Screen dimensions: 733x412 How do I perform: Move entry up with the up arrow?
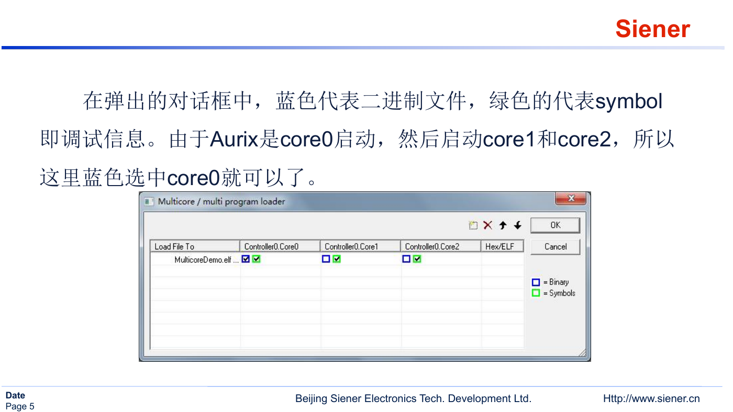click(x=503, y=225)
